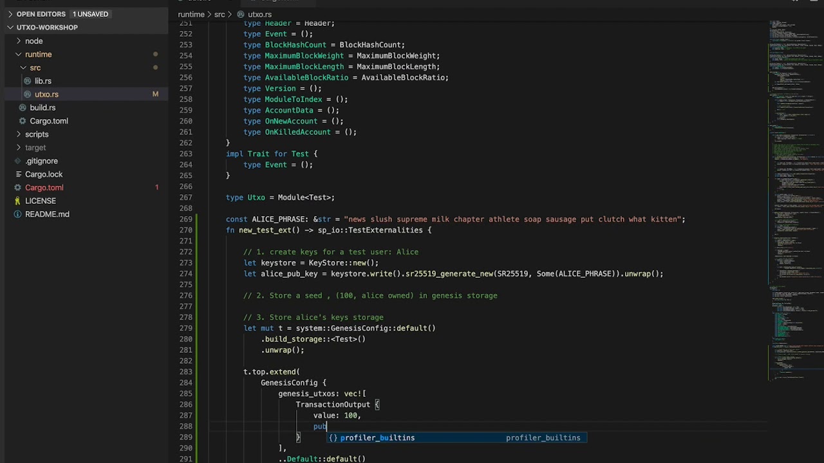Viewport: 824px width, 463px height.
Task: Click the runtime breadcrumb segment
Action: tap(191, 14)
